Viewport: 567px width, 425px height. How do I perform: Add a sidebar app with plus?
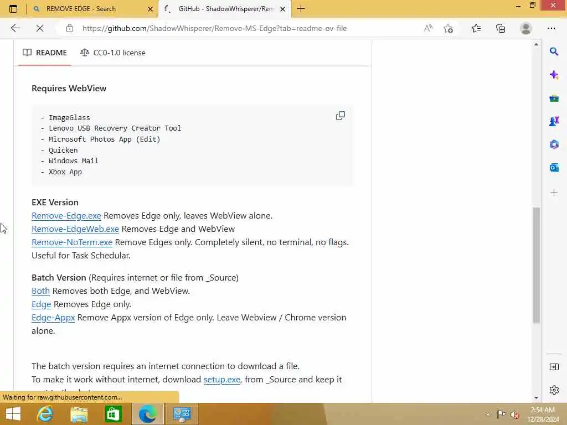[x=554, y=193]
